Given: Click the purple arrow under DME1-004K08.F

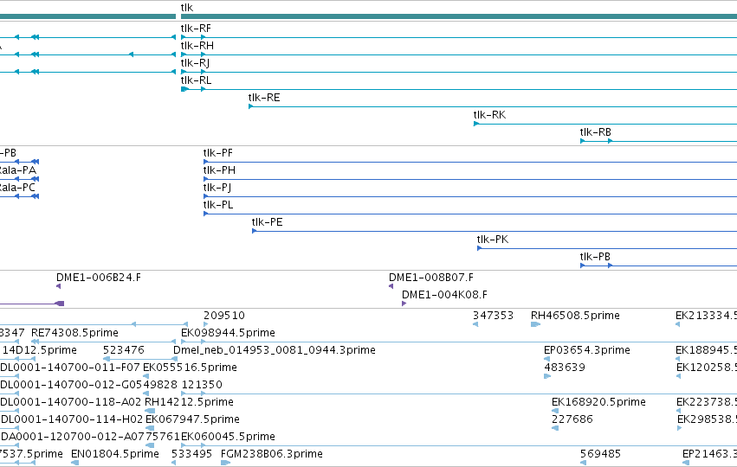Looking at the screenshot, I should 404,304.
